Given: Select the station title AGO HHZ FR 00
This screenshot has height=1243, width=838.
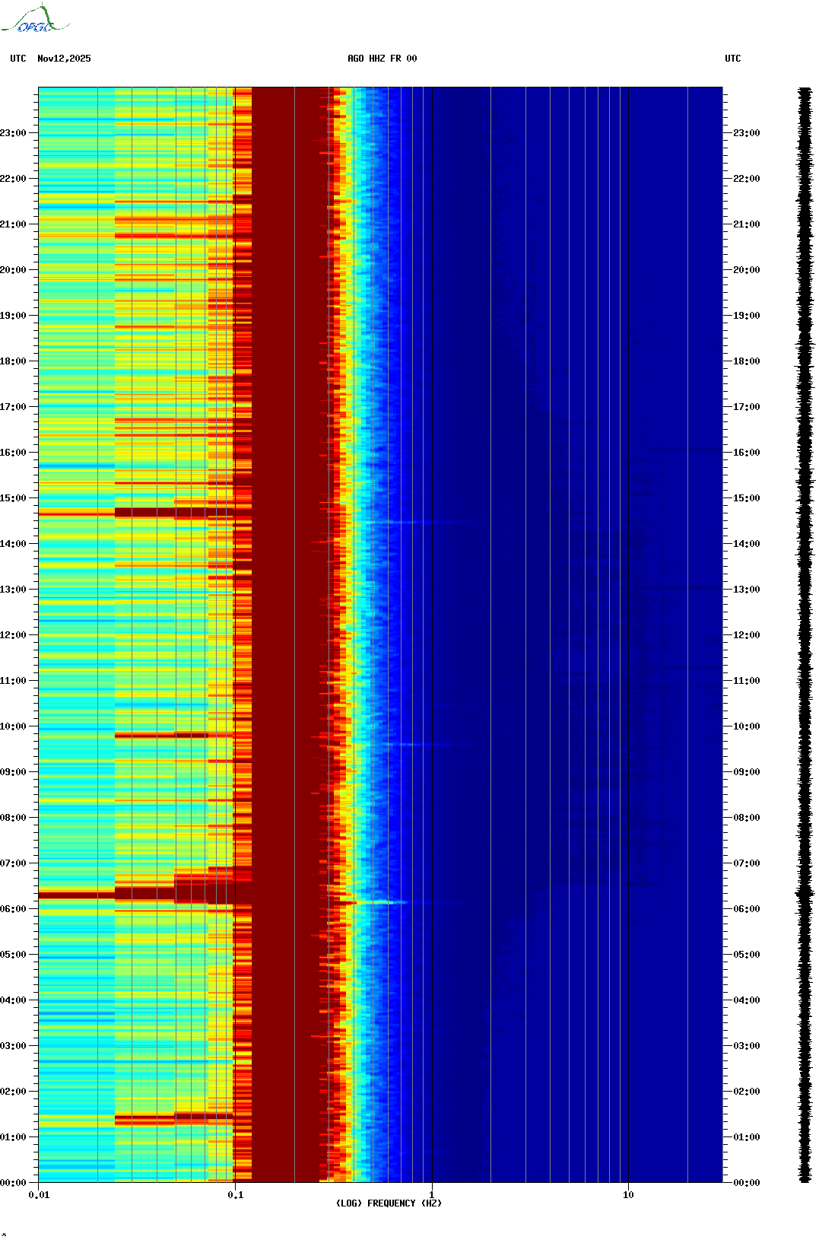Looking at the screenshot, I should pos(382,59).
